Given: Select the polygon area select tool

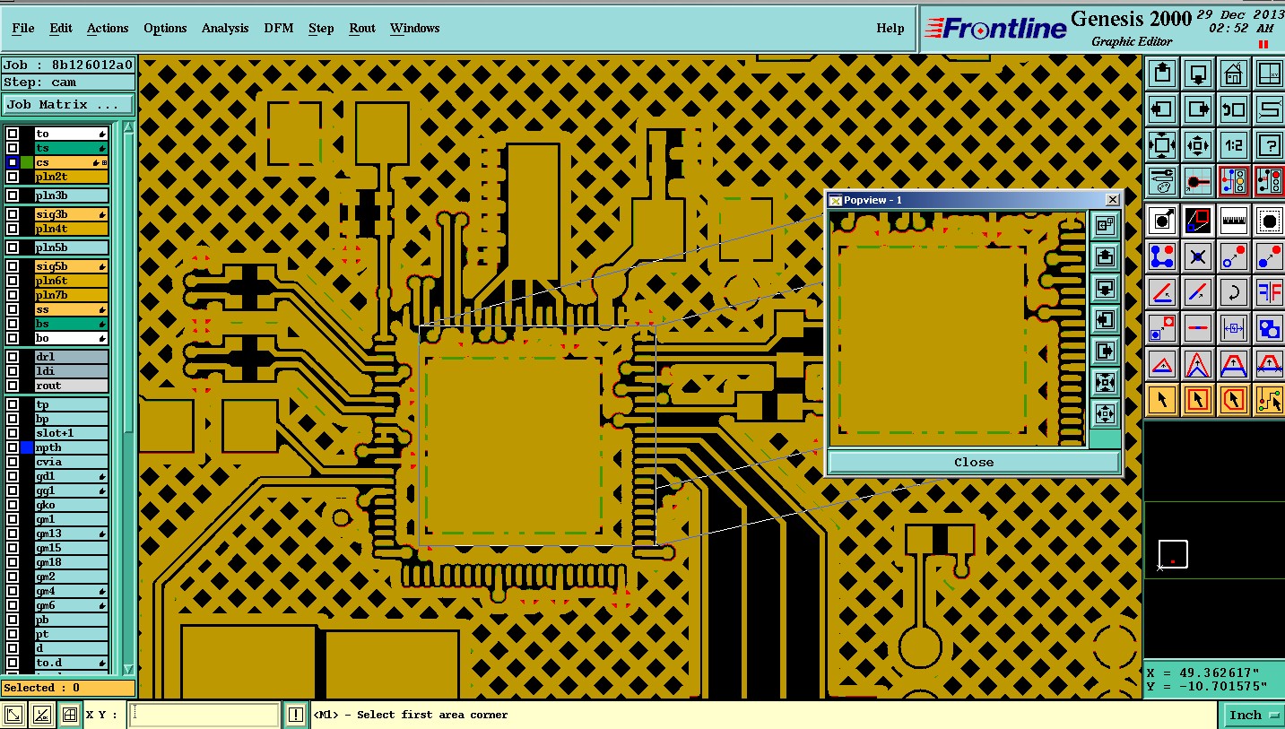Looking at the screenshot, I should [x=1234, y=400].
